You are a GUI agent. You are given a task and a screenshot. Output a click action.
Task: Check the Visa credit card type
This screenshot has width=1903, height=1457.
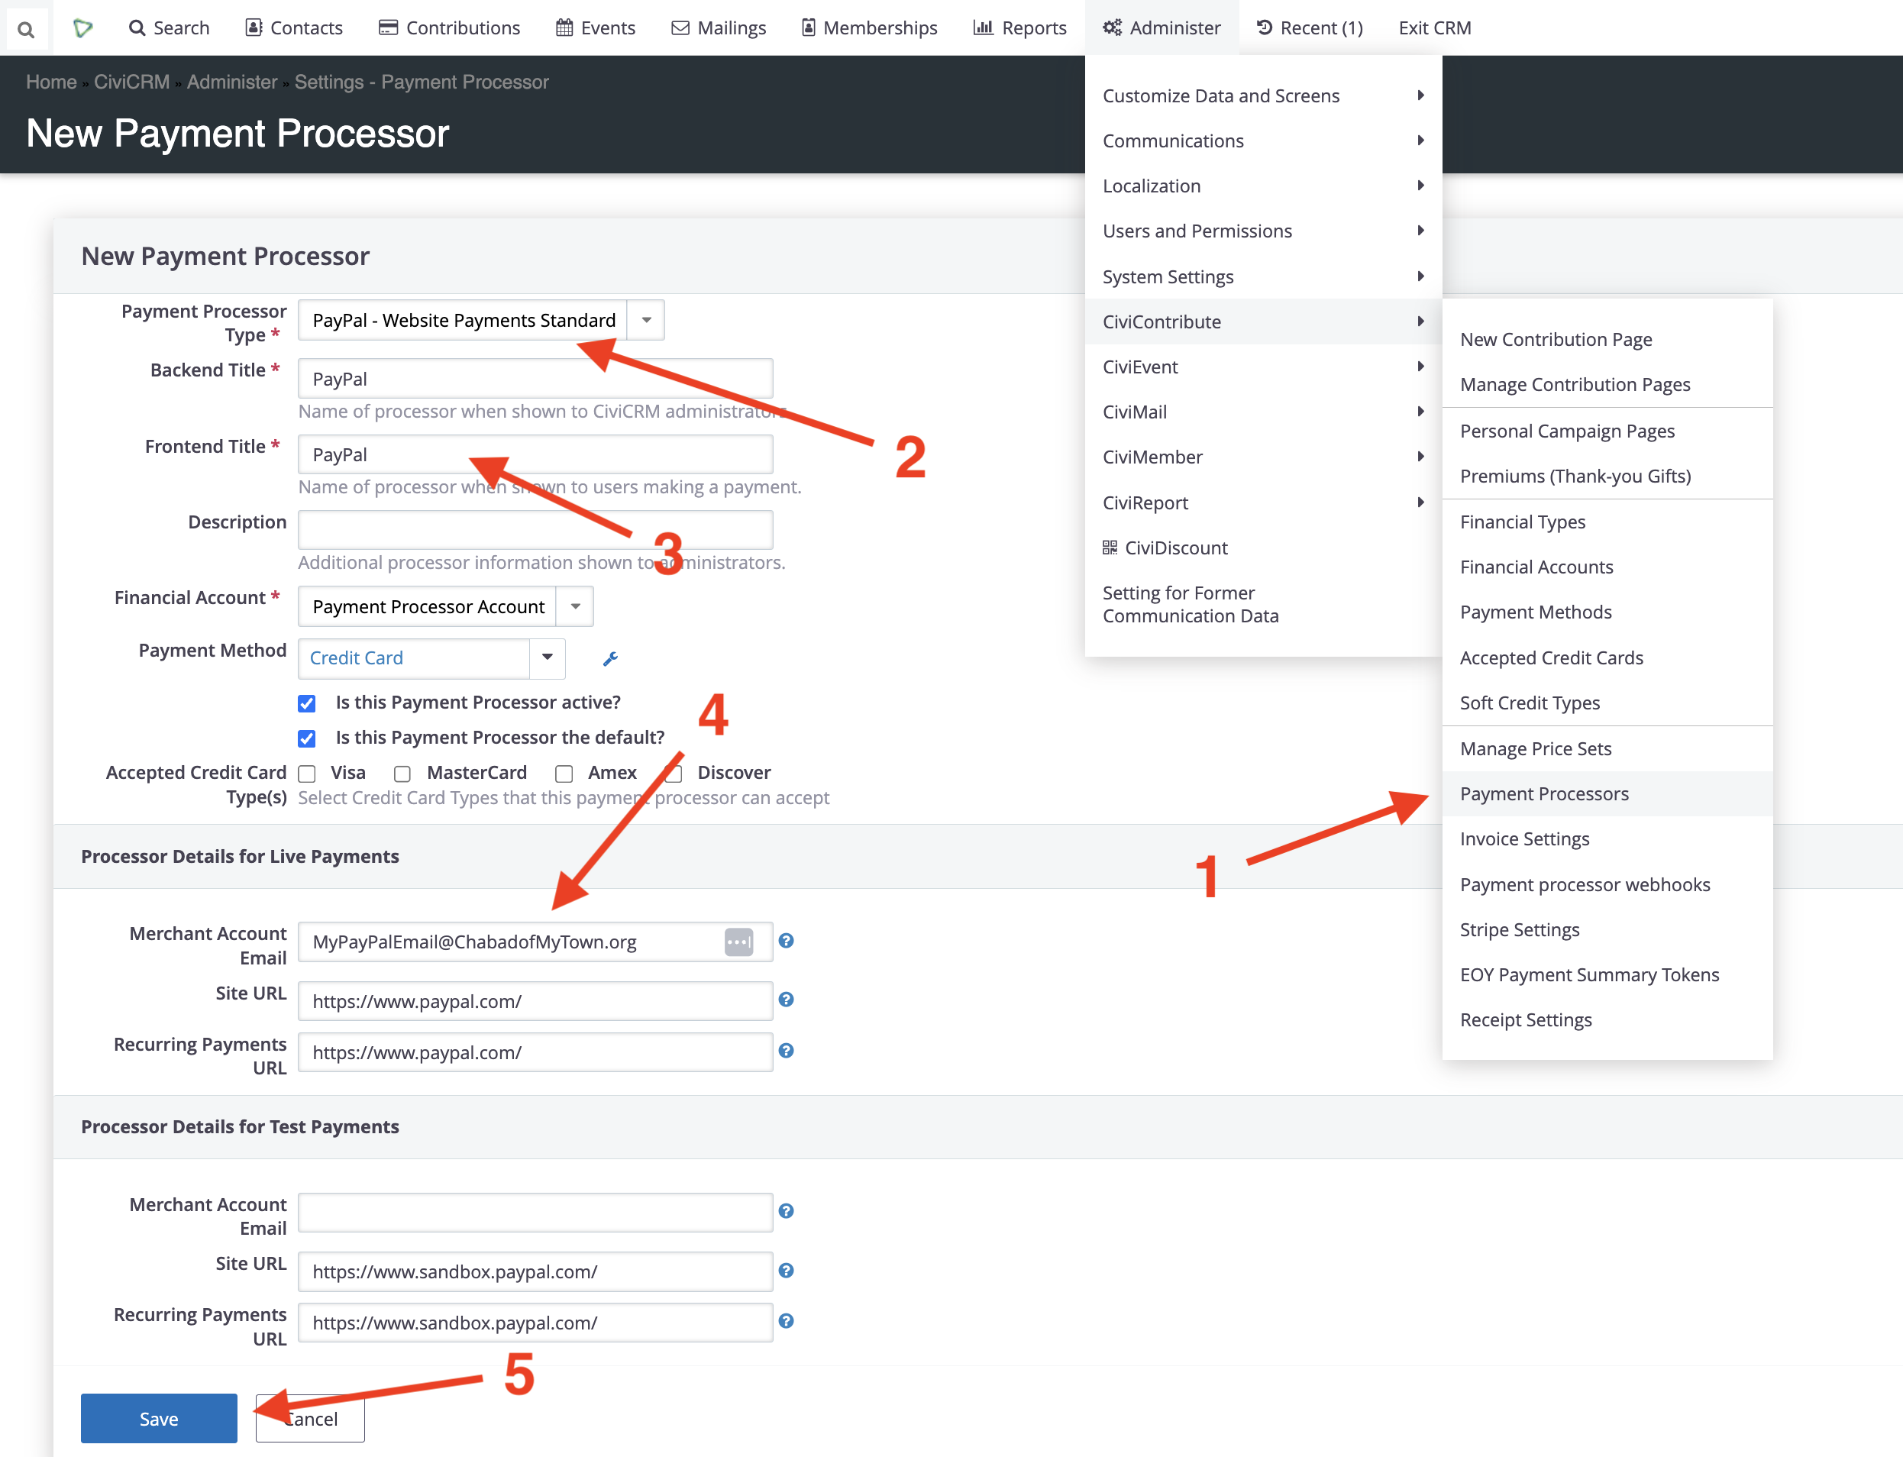tap(307, 774)
